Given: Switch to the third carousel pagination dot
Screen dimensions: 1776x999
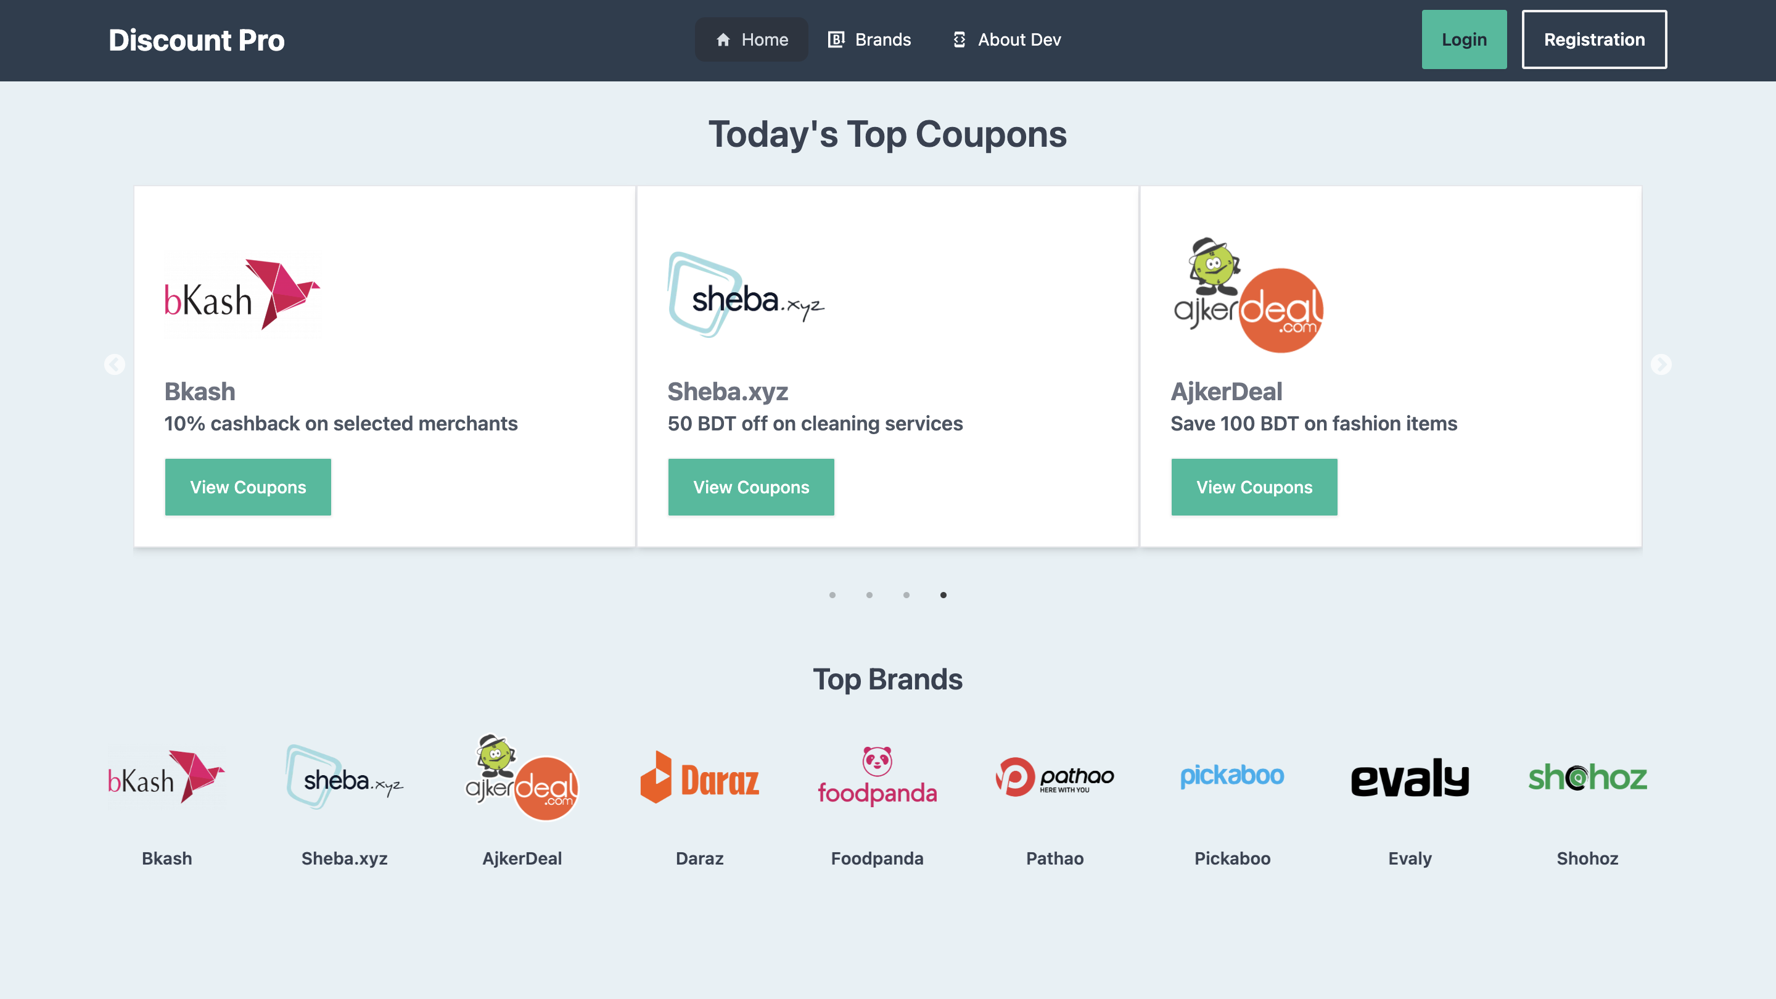Looking at the screenshot, I should (906, 595).
